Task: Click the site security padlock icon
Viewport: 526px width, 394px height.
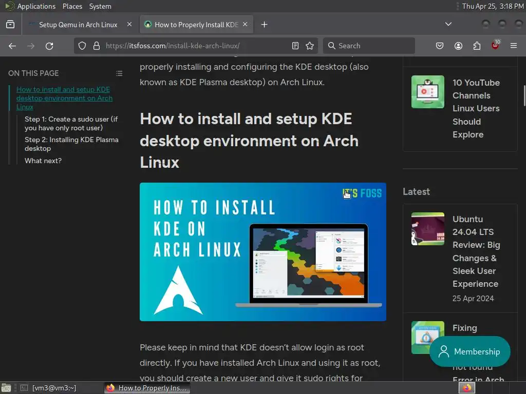Action: [x=97, y=46]
